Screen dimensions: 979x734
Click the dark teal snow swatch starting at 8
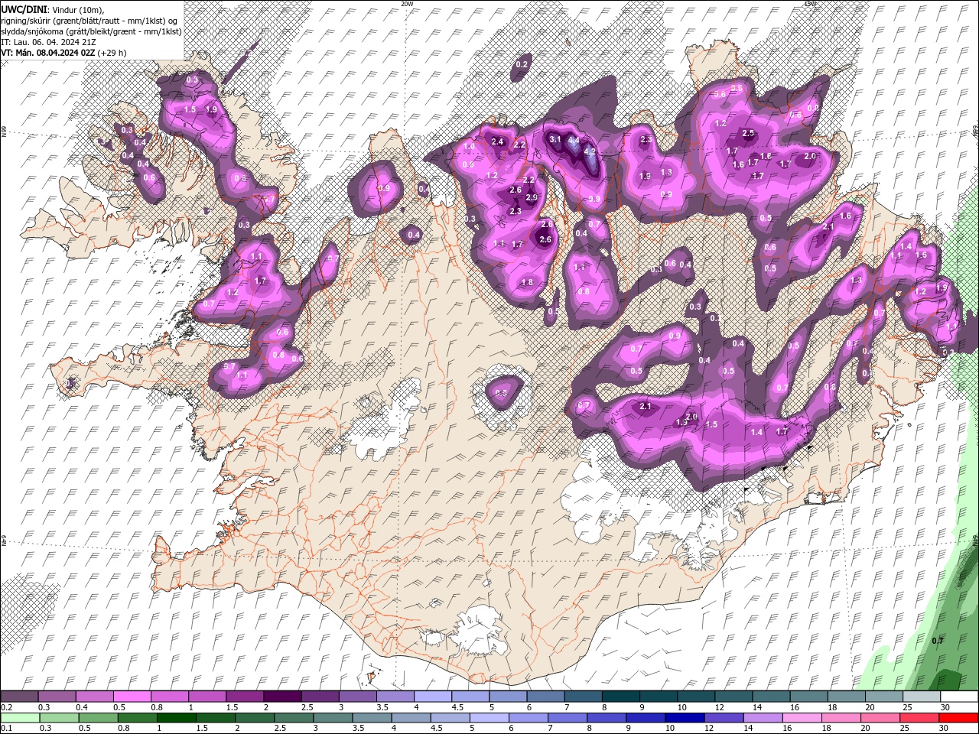(x=620, y=696)
